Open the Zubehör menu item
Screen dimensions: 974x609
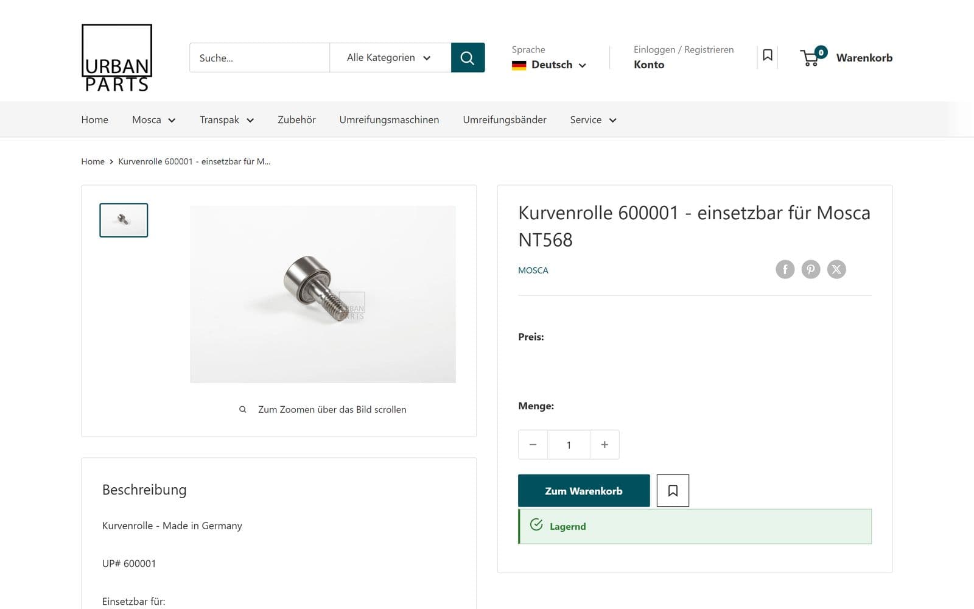tap(296, 120)
